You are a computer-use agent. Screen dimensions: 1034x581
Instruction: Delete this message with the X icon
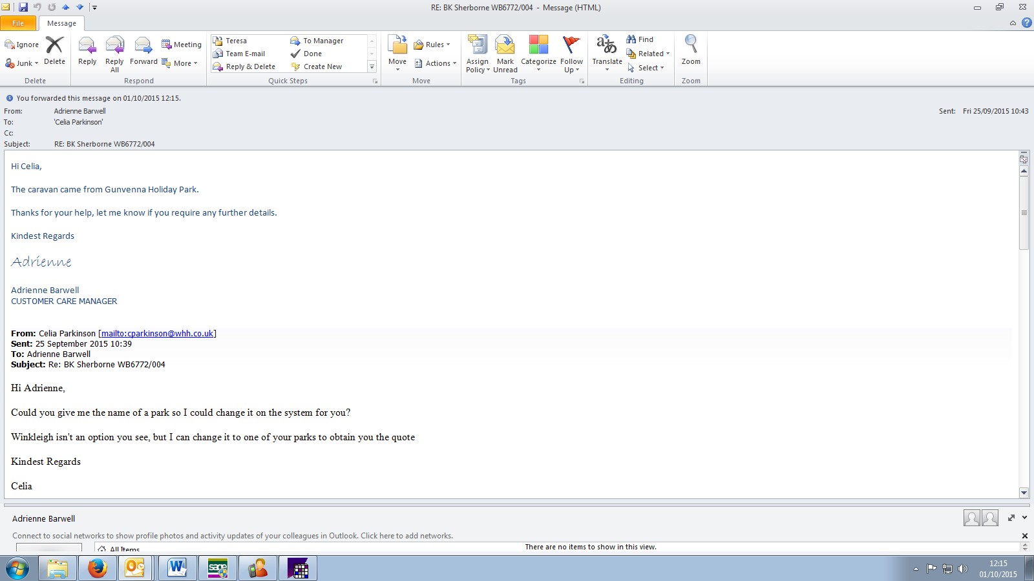(x=54, y=51)
